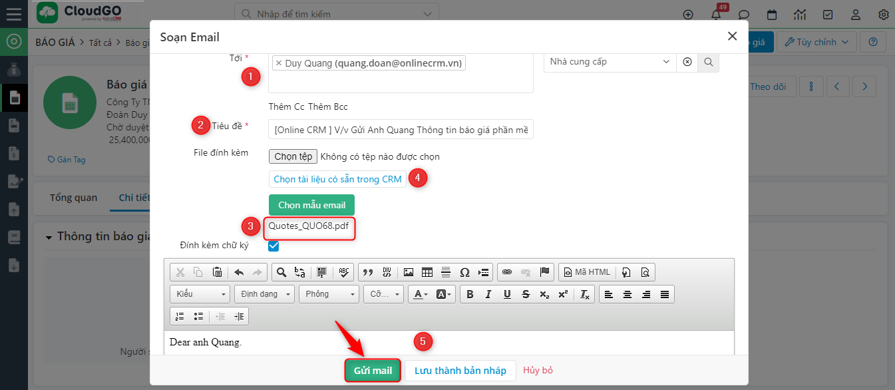
Task: Insert numbered list in editor
Action: (x=179, y=316)
